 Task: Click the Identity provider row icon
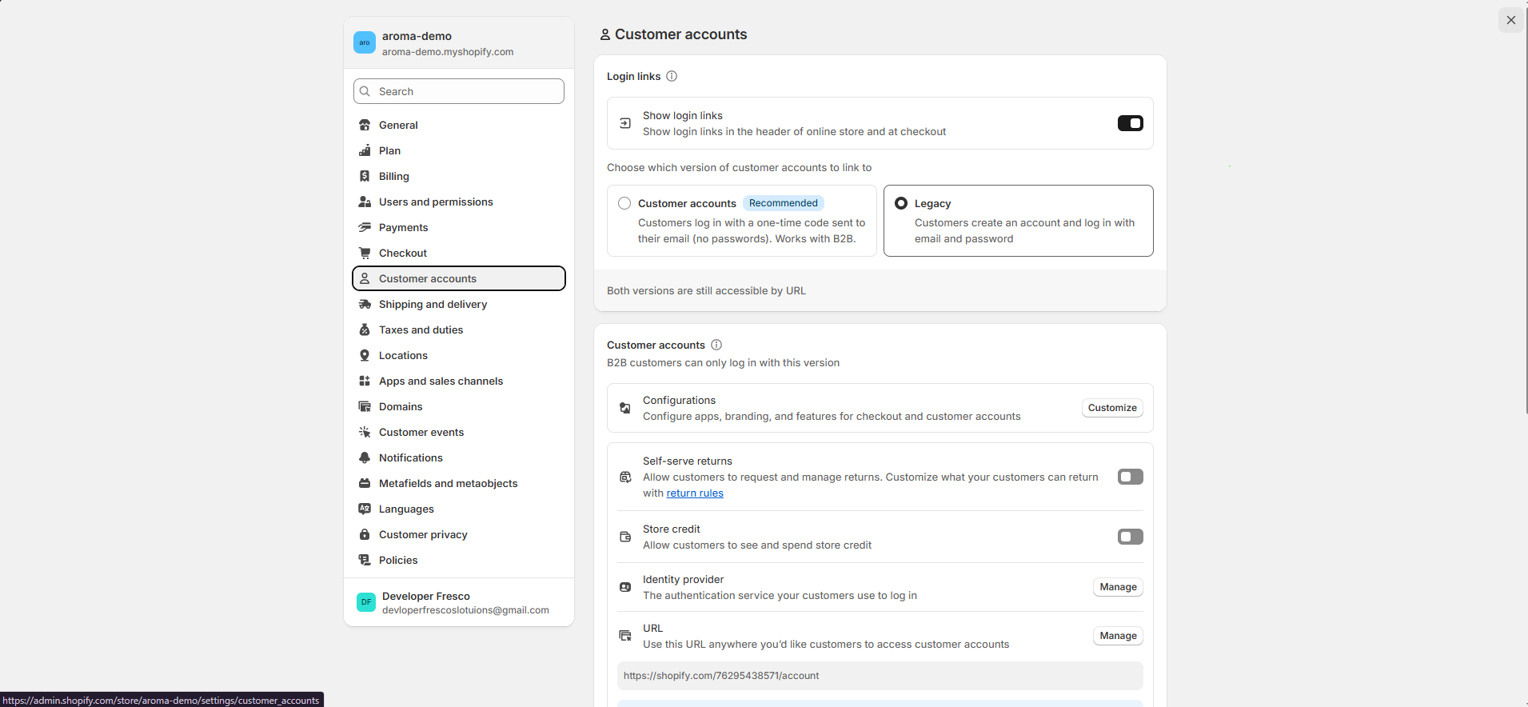click(625, 587)
